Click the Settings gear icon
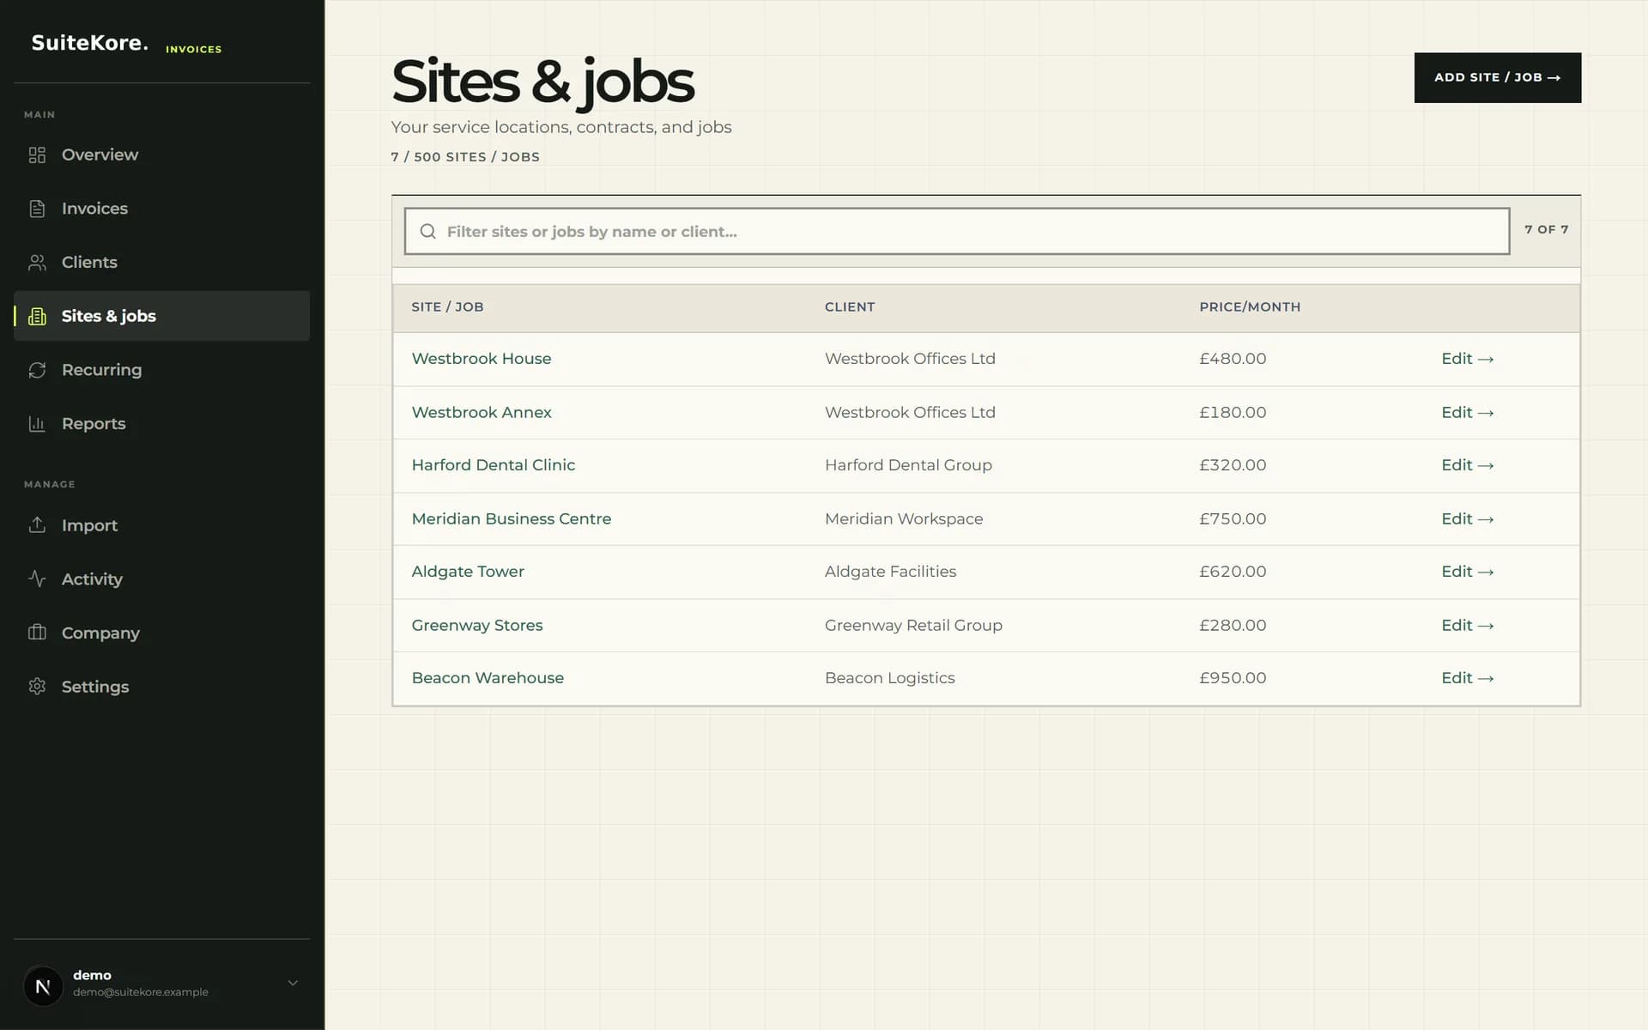This screenshot has width=1648, height=1030. (x=37, y=687)
